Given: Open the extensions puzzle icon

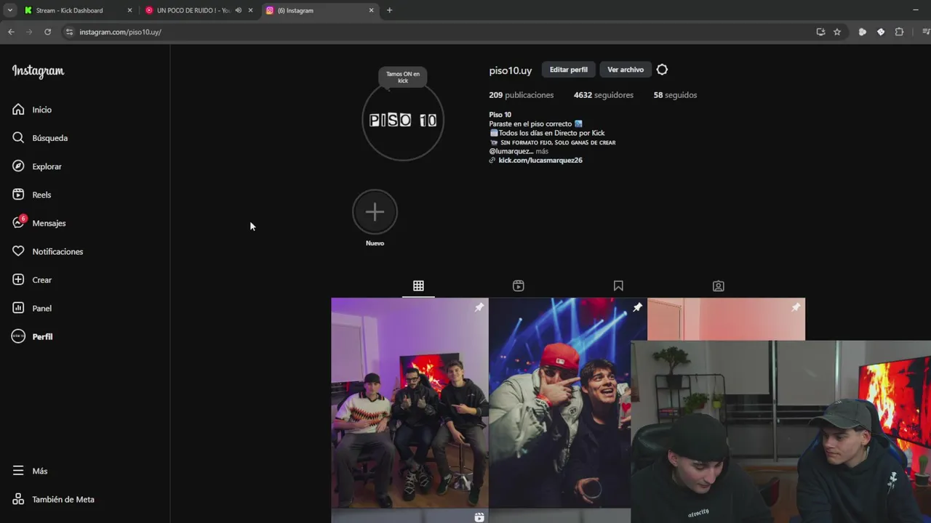Looking at the screenshot, I should [x=899, y=32].
